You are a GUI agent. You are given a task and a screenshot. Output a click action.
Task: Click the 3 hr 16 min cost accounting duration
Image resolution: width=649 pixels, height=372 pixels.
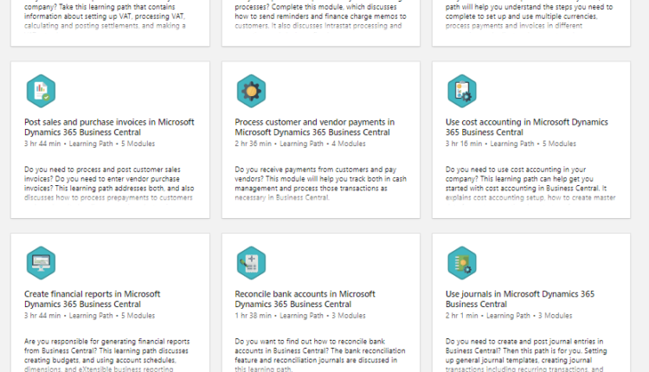click(464, 144)
